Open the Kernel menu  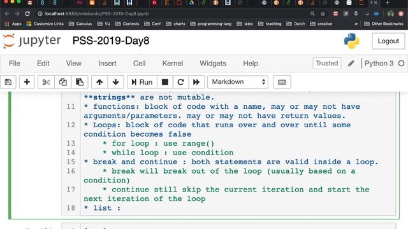pos(173,64)
